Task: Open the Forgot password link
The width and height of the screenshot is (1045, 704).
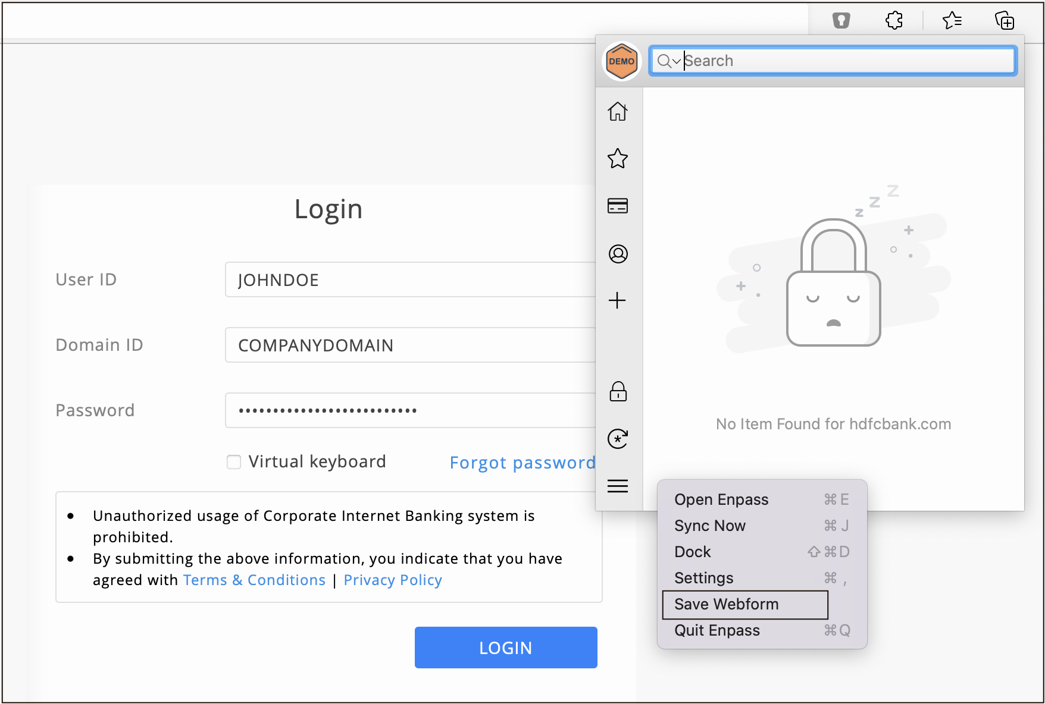Action: [x=522, y=463]
